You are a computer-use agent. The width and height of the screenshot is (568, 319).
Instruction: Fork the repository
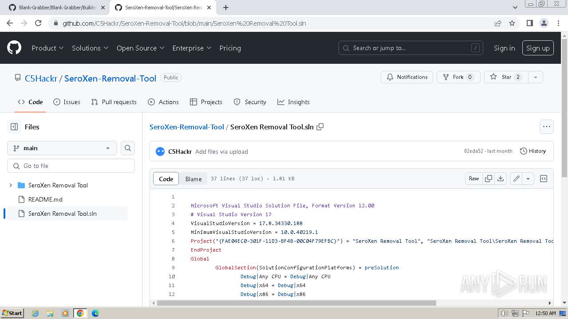(458, 77)
